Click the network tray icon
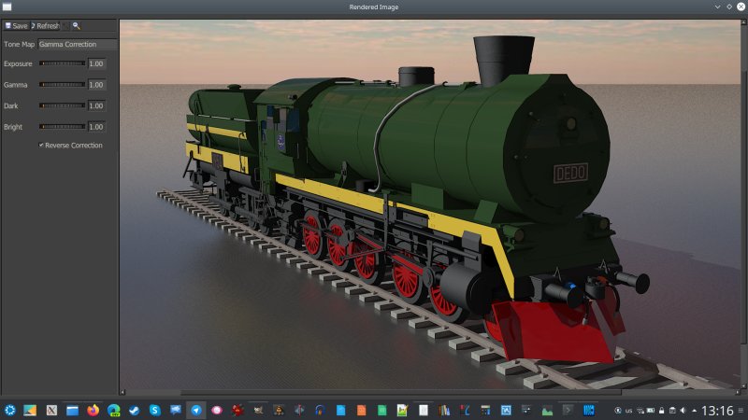 [640, 411]
